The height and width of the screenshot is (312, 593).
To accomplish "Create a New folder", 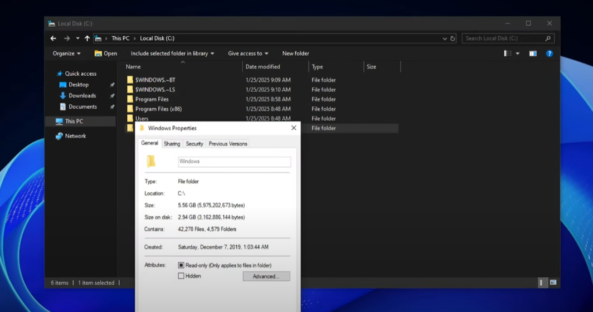I will click(x=295, y=53).
